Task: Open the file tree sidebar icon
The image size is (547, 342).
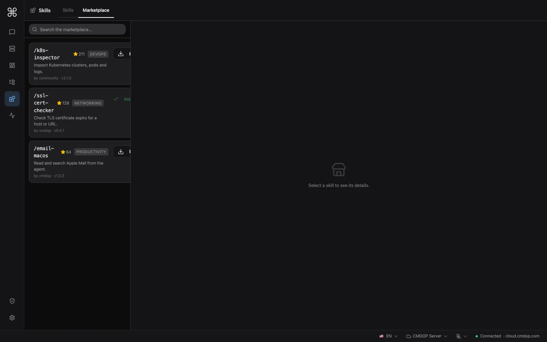Action: (x=12, y=82)
